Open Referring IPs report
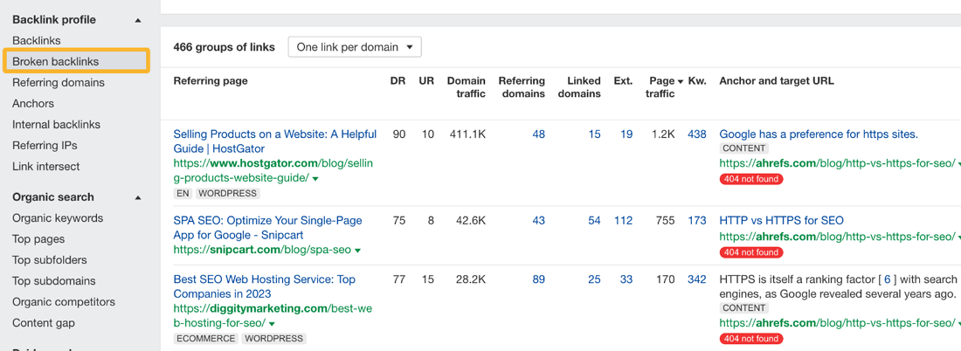Image resolution: width=961 pixels, height=351 pixels. click(45, 145)
